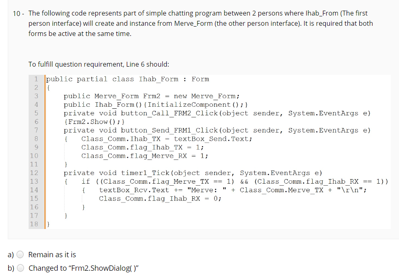Select radio button for option b)
399x274 pixels.
[x=20, y=268]
